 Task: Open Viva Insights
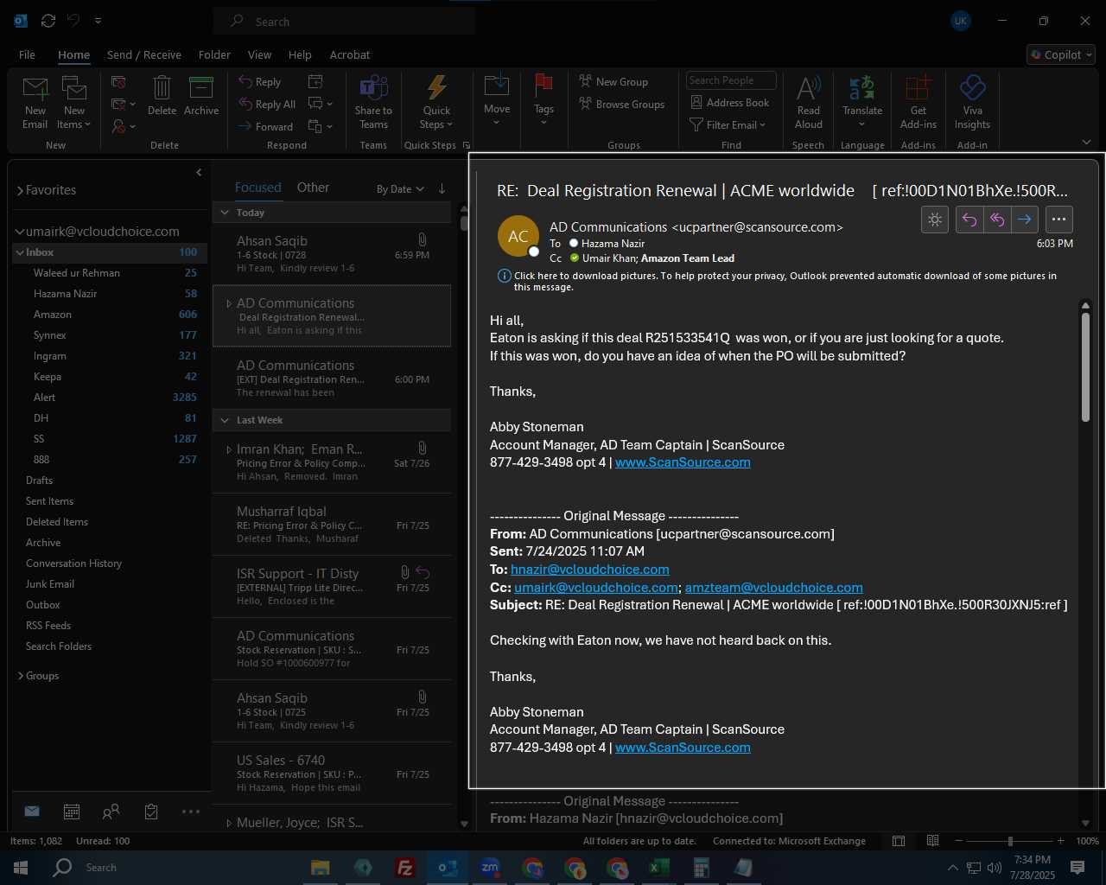(972, 103)
